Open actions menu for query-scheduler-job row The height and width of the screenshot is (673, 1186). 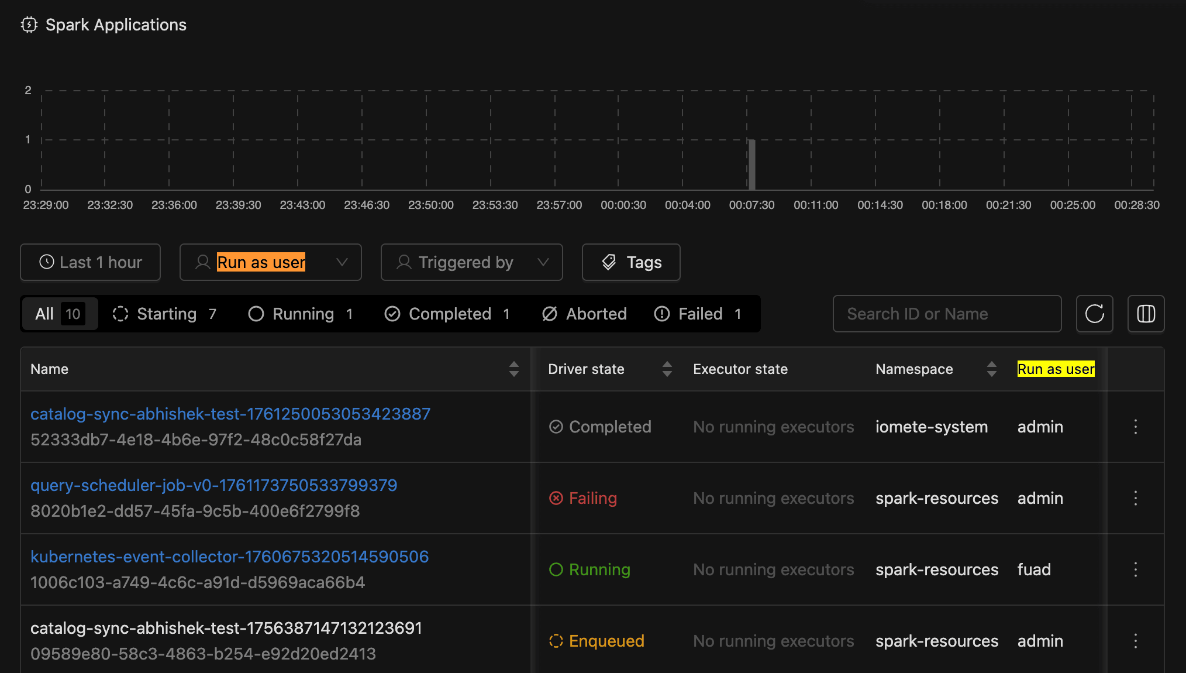[1136, 498]
